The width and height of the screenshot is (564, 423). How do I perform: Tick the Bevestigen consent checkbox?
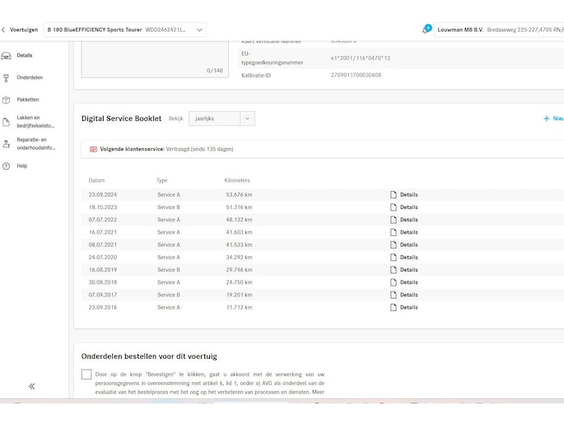coord(86,374)
